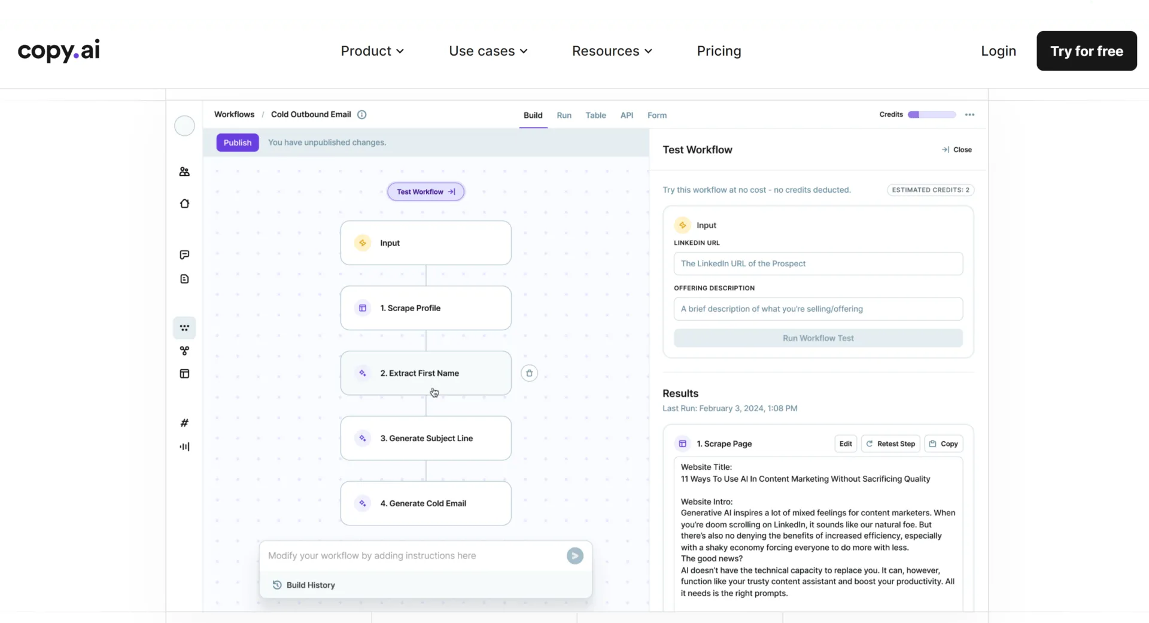The width and height of the screenshot is (1149, 623).
Task: Click the Input node icon in canvas
Action: [363, 243]
